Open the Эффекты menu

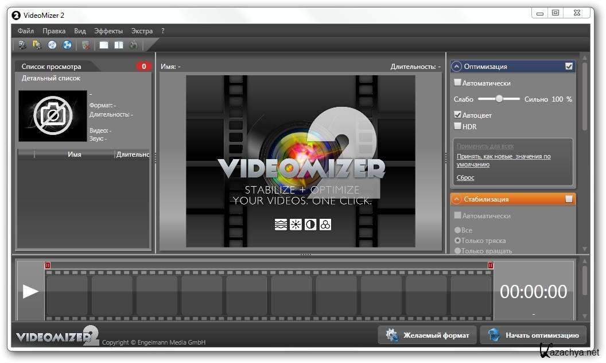[x=108, y=31]
